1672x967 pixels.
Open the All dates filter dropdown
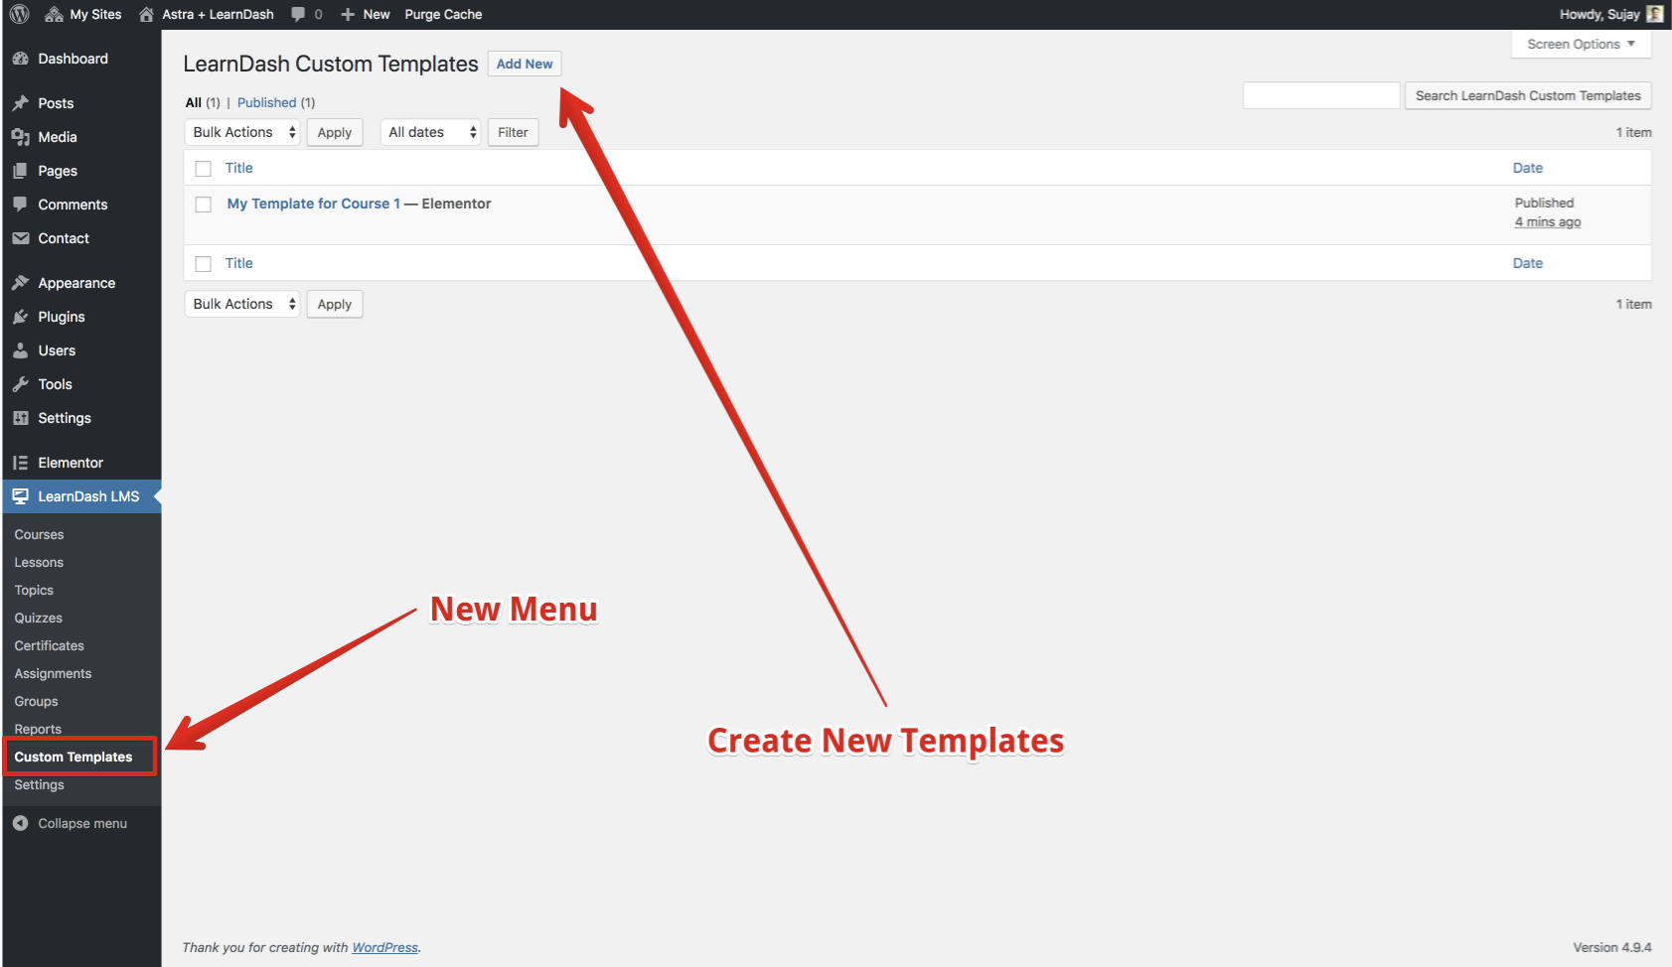tap(430, 132)
